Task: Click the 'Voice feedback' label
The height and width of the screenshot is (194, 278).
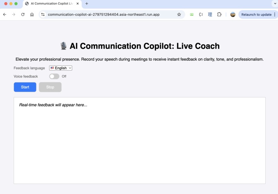Action: [26, 76]
